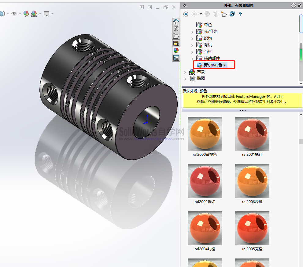This screenshot has width=303, height=267.
Task: Select the 织物 folder label
Action: [208, 38]
